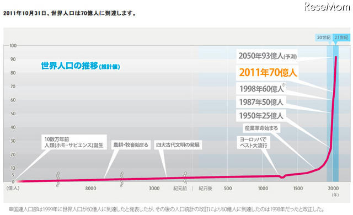Select the 10 value on the y-axis
The height and width of the screenshot is (215, 353).
pyautogui.click(x=13, y=168)
